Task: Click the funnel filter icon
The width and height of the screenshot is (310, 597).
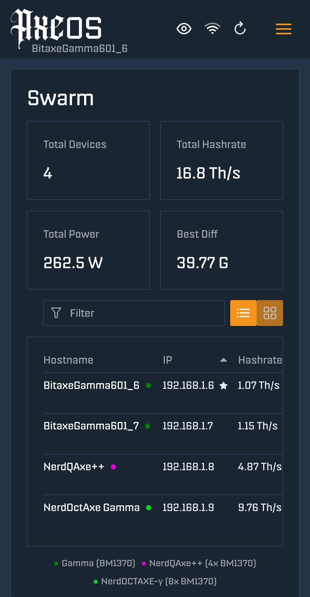Action: 56,313
